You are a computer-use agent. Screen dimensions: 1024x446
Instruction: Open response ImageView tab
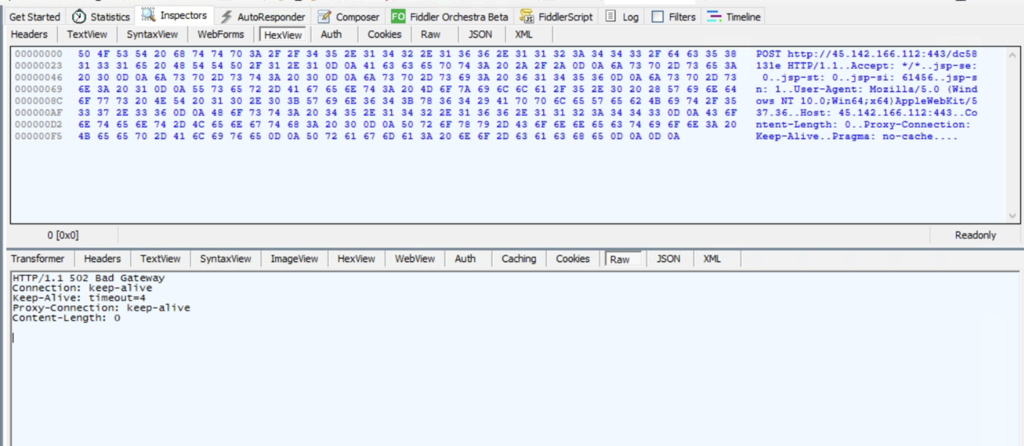click(294, 259)
